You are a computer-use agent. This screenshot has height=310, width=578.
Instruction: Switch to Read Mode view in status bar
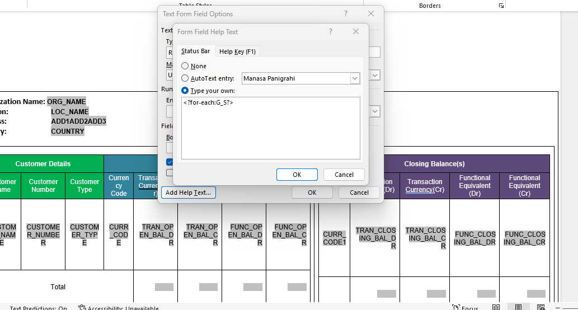tap(496, 307)
